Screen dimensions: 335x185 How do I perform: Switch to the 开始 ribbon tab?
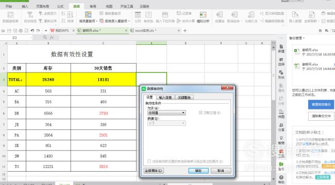tap(9, 6)
